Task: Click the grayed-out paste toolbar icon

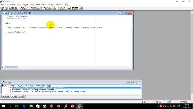Action: 55,8
